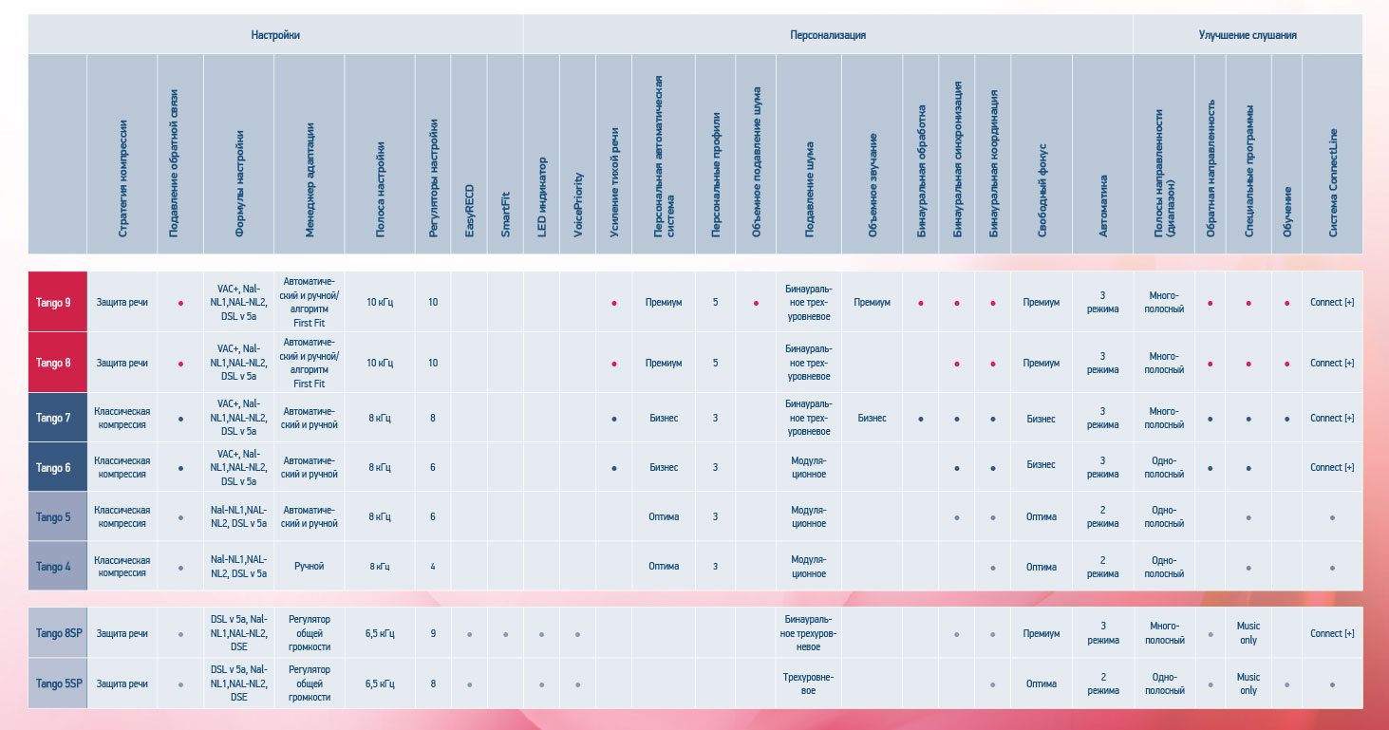Image resolution: width=1389 pixels, height=730 pixels.
Task: Click the Tango 8 Обучение dot
Action: 1286,364
